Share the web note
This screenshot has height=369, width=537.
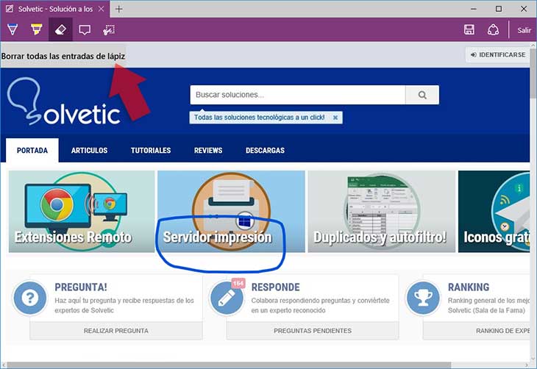(x=493, y=30)
